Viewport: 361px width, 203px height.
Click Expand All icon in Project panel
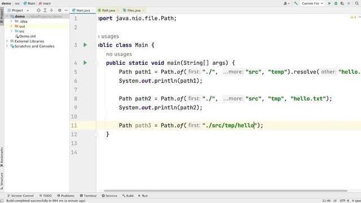45,10
